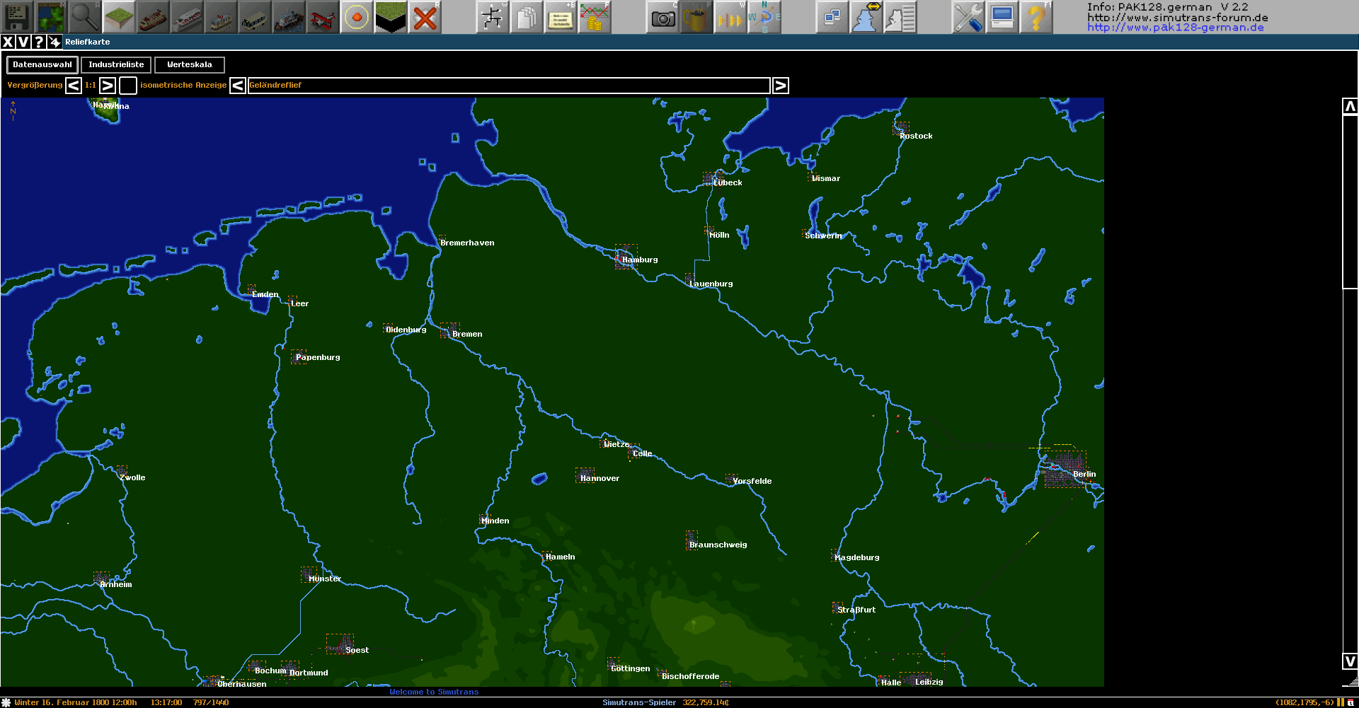Select the red X removal tool

pyautogui.click(x=425, y=17)
